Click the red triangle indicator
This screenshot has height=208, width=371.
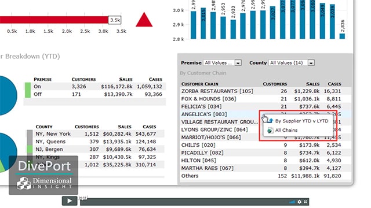click(144, 20)
